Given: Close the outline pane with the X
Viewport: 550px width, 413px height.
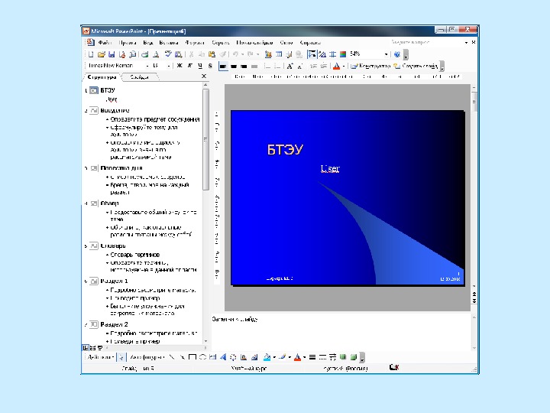Looking at the screenshot, I should [x=204, y=76].
